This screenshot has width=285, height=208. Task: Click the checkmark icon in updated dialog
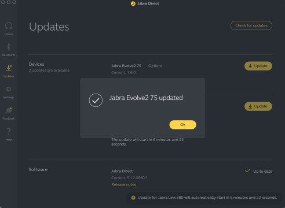(x=96, y=100)
